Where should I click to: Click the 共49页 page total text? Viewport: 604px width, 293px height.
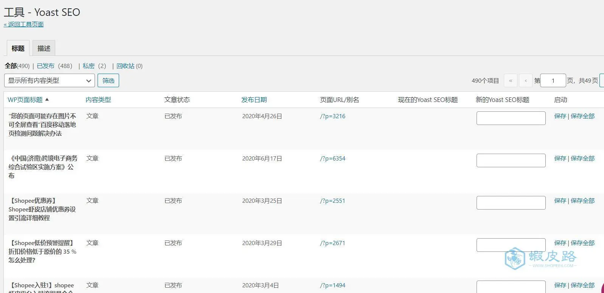[x=588, y=81]
